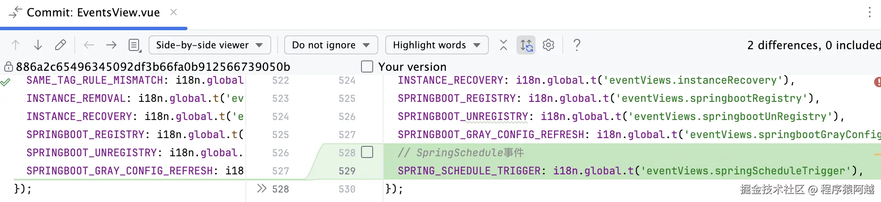Click the collapse unchanged fragments icon
Image resolution: width=881 pixels, height=202 pixels.
tap(504, 45)
